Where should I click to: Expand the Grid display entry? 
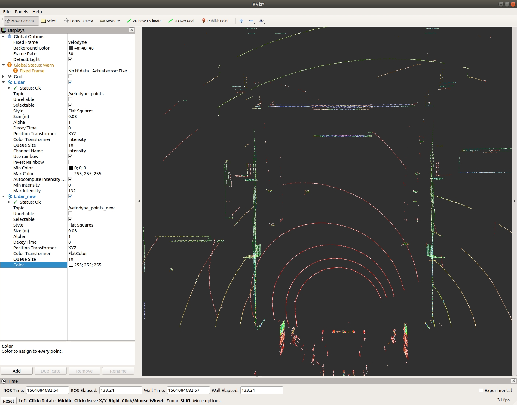point(3,77)
